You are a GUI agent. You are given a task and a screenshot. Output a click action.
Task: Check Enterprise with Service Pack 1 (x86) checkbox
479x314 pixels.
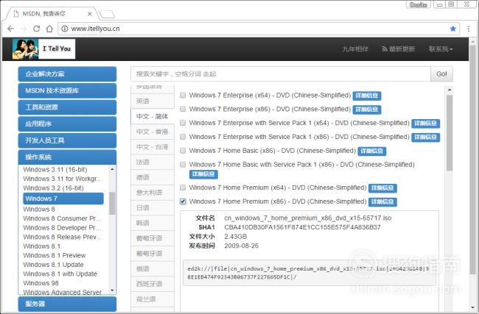[x=183, y=137]
